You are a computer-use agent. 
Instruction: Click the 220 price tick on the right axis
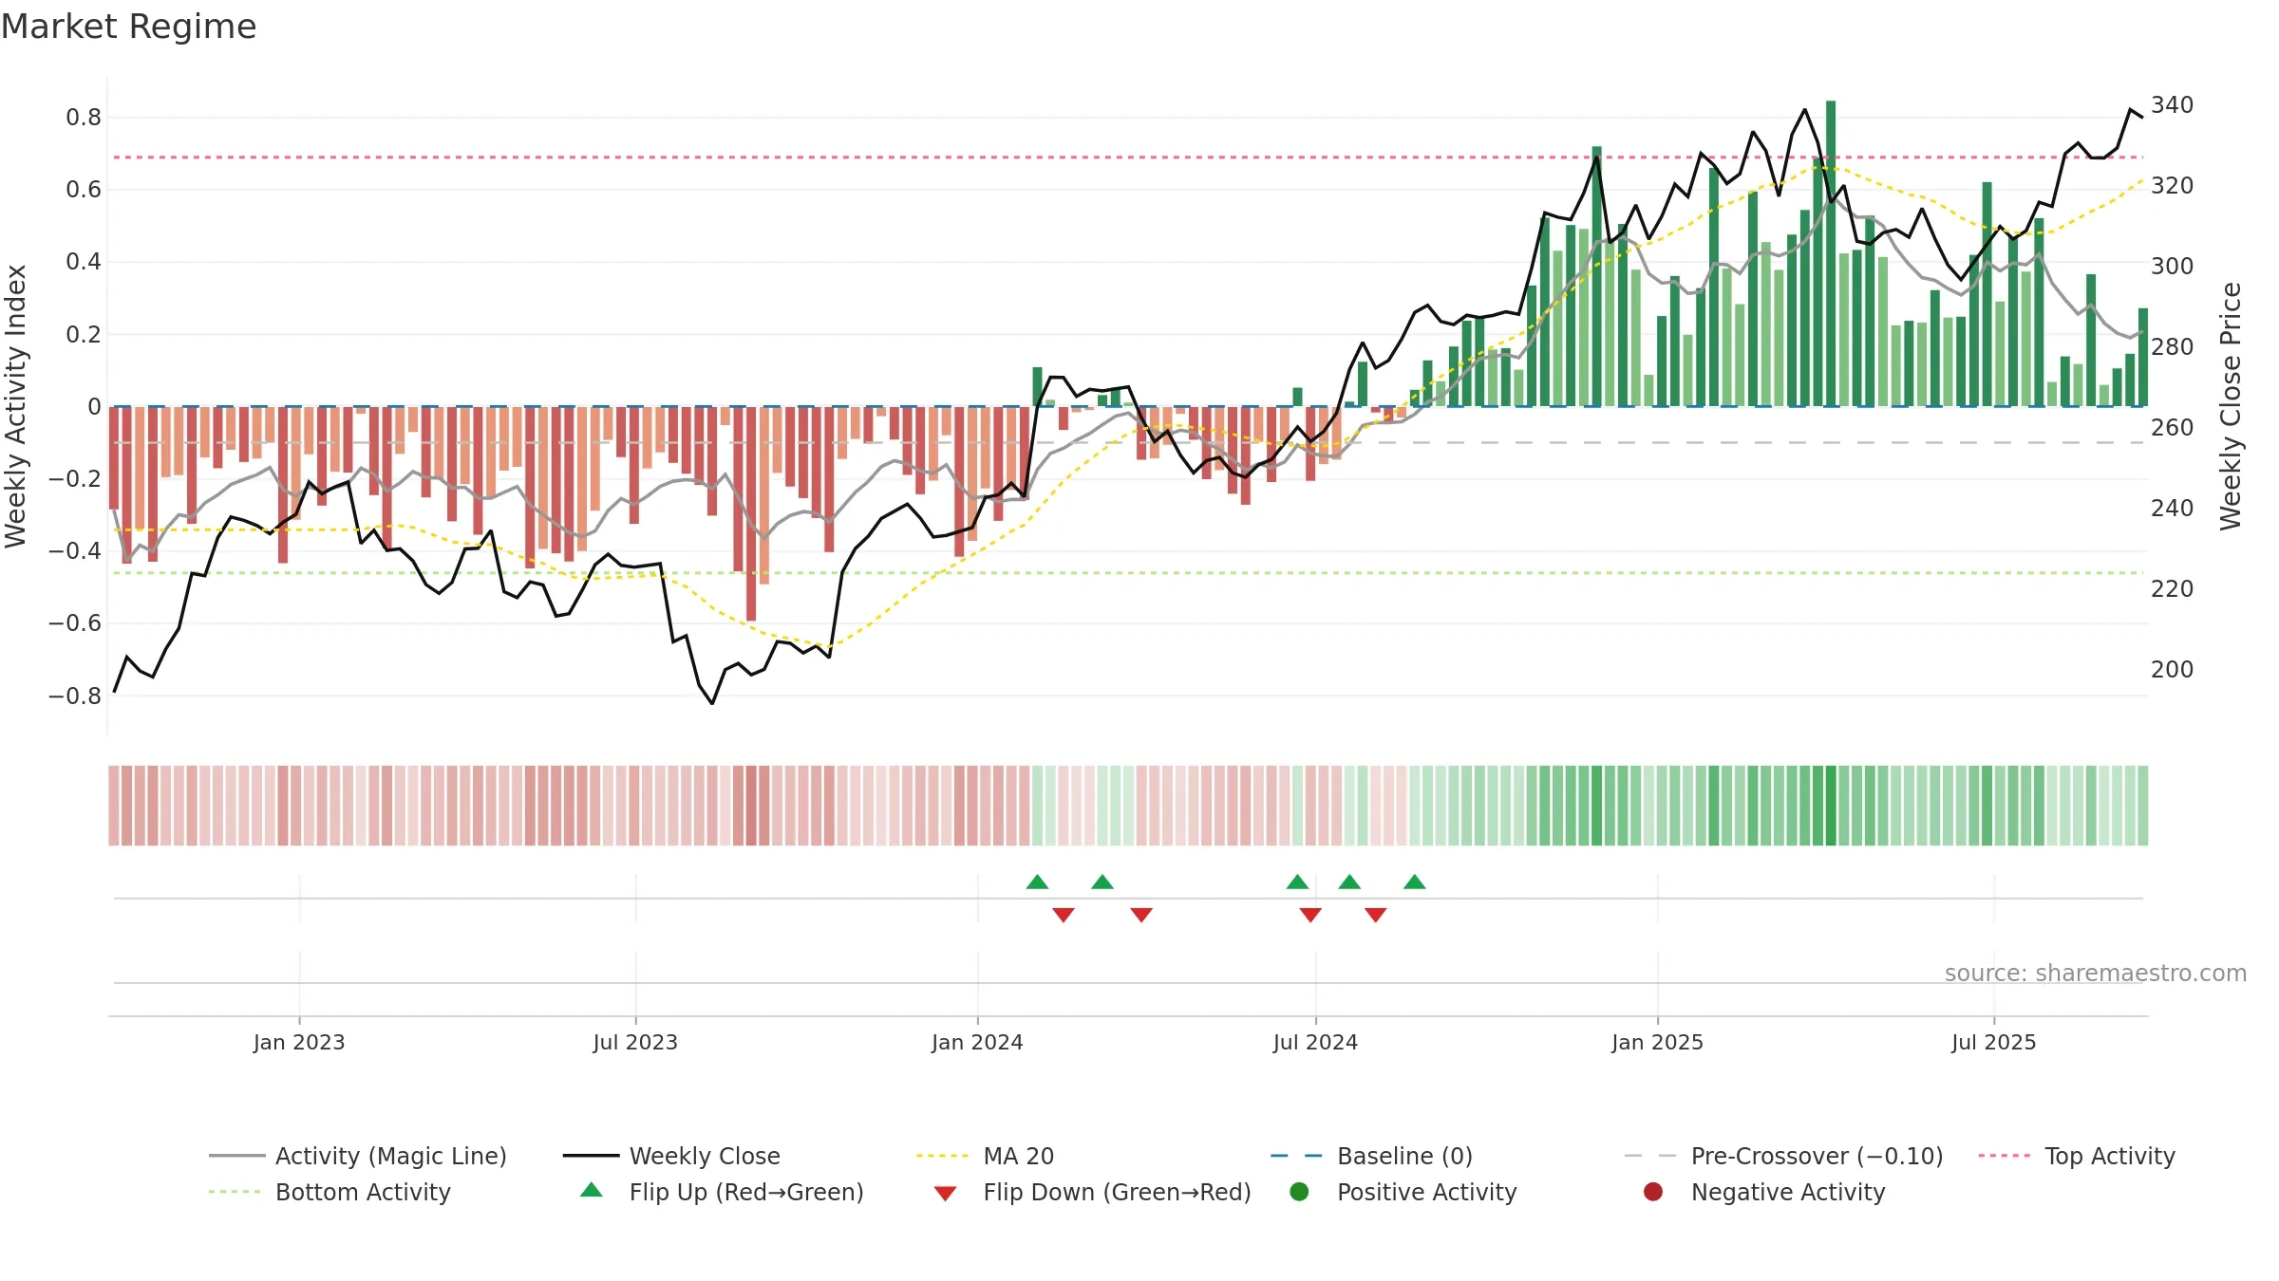[x=2173, y=588]
